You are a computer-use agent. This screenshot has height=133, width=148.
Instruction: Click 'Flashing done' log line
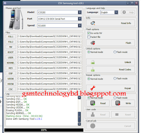pyautogui.click(x=24, y=116)
